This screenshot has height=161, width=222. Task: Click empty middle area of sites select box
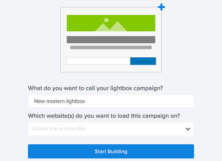coord(135,129)
